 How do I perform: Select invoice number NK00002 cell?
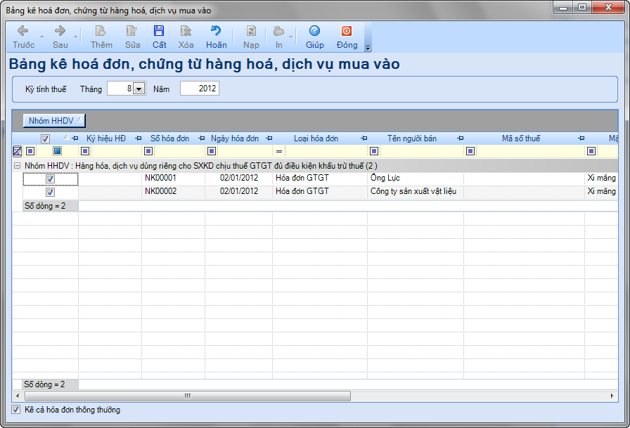pos(173,192)
